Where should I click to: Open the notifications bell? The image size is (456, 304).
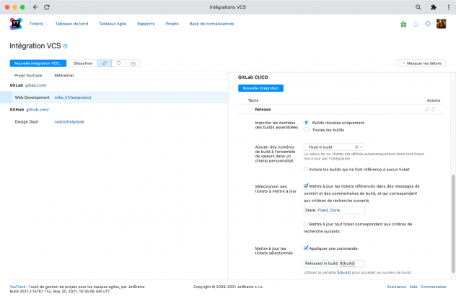416,24
